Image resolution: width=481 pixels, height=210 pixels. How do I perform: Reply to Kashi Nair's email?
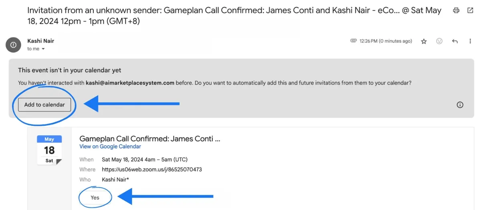[x=455, y=41]
